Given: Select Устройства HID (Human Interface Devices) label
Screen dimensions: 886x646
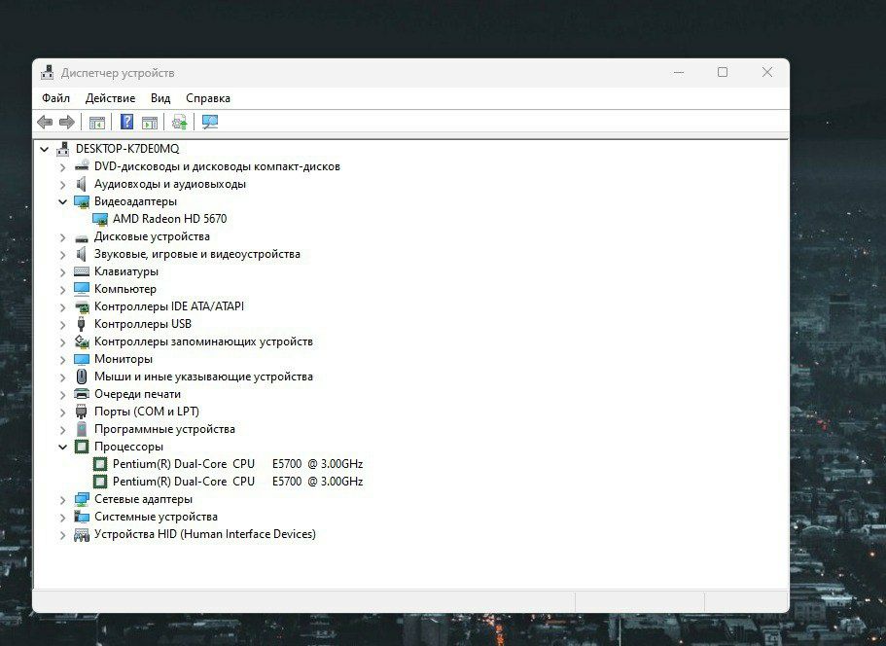Looking at the screenshot, I should [205, 534].
